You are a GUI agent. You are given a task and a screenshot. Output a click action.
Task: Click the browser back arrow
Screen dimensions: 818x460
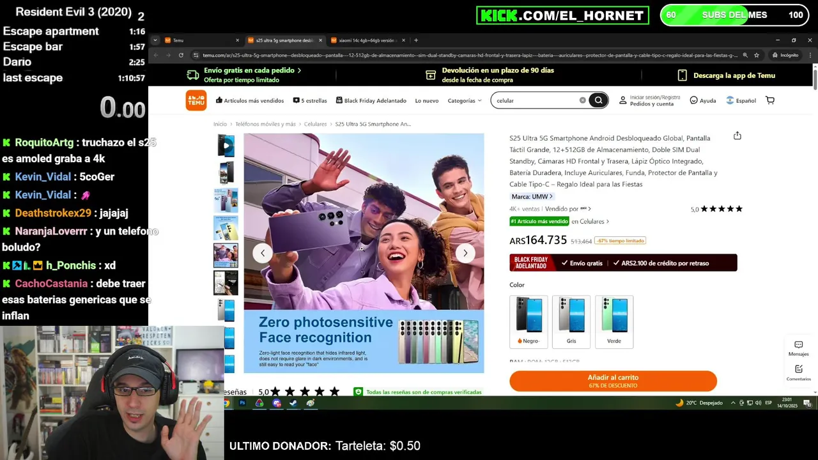(x=155, y=55)
